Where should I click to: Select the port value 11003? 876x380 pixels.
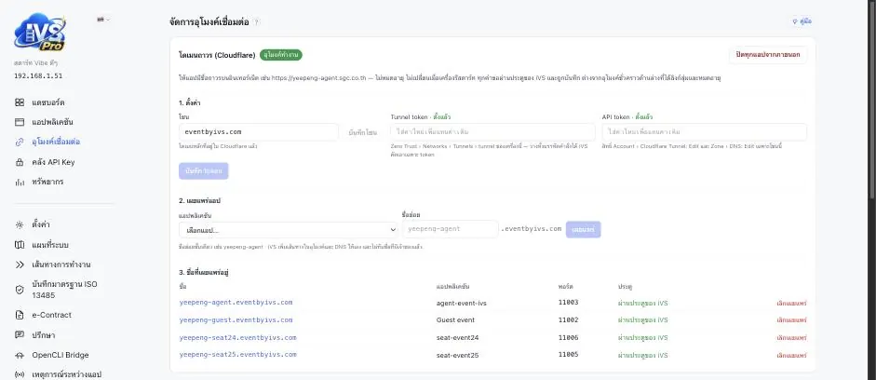568,303
